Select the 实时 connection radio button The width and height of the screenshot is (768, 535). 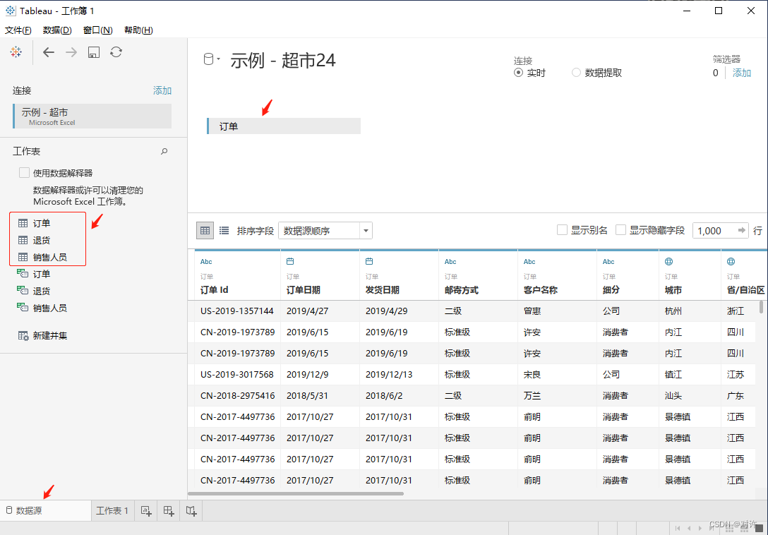(x=518, y=73)
